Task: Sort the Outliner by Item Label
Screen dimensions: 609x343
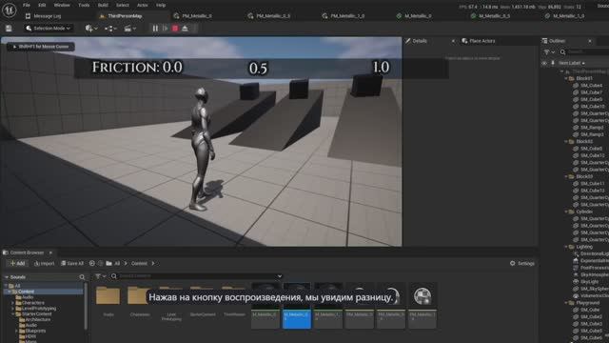Action: 571,63
